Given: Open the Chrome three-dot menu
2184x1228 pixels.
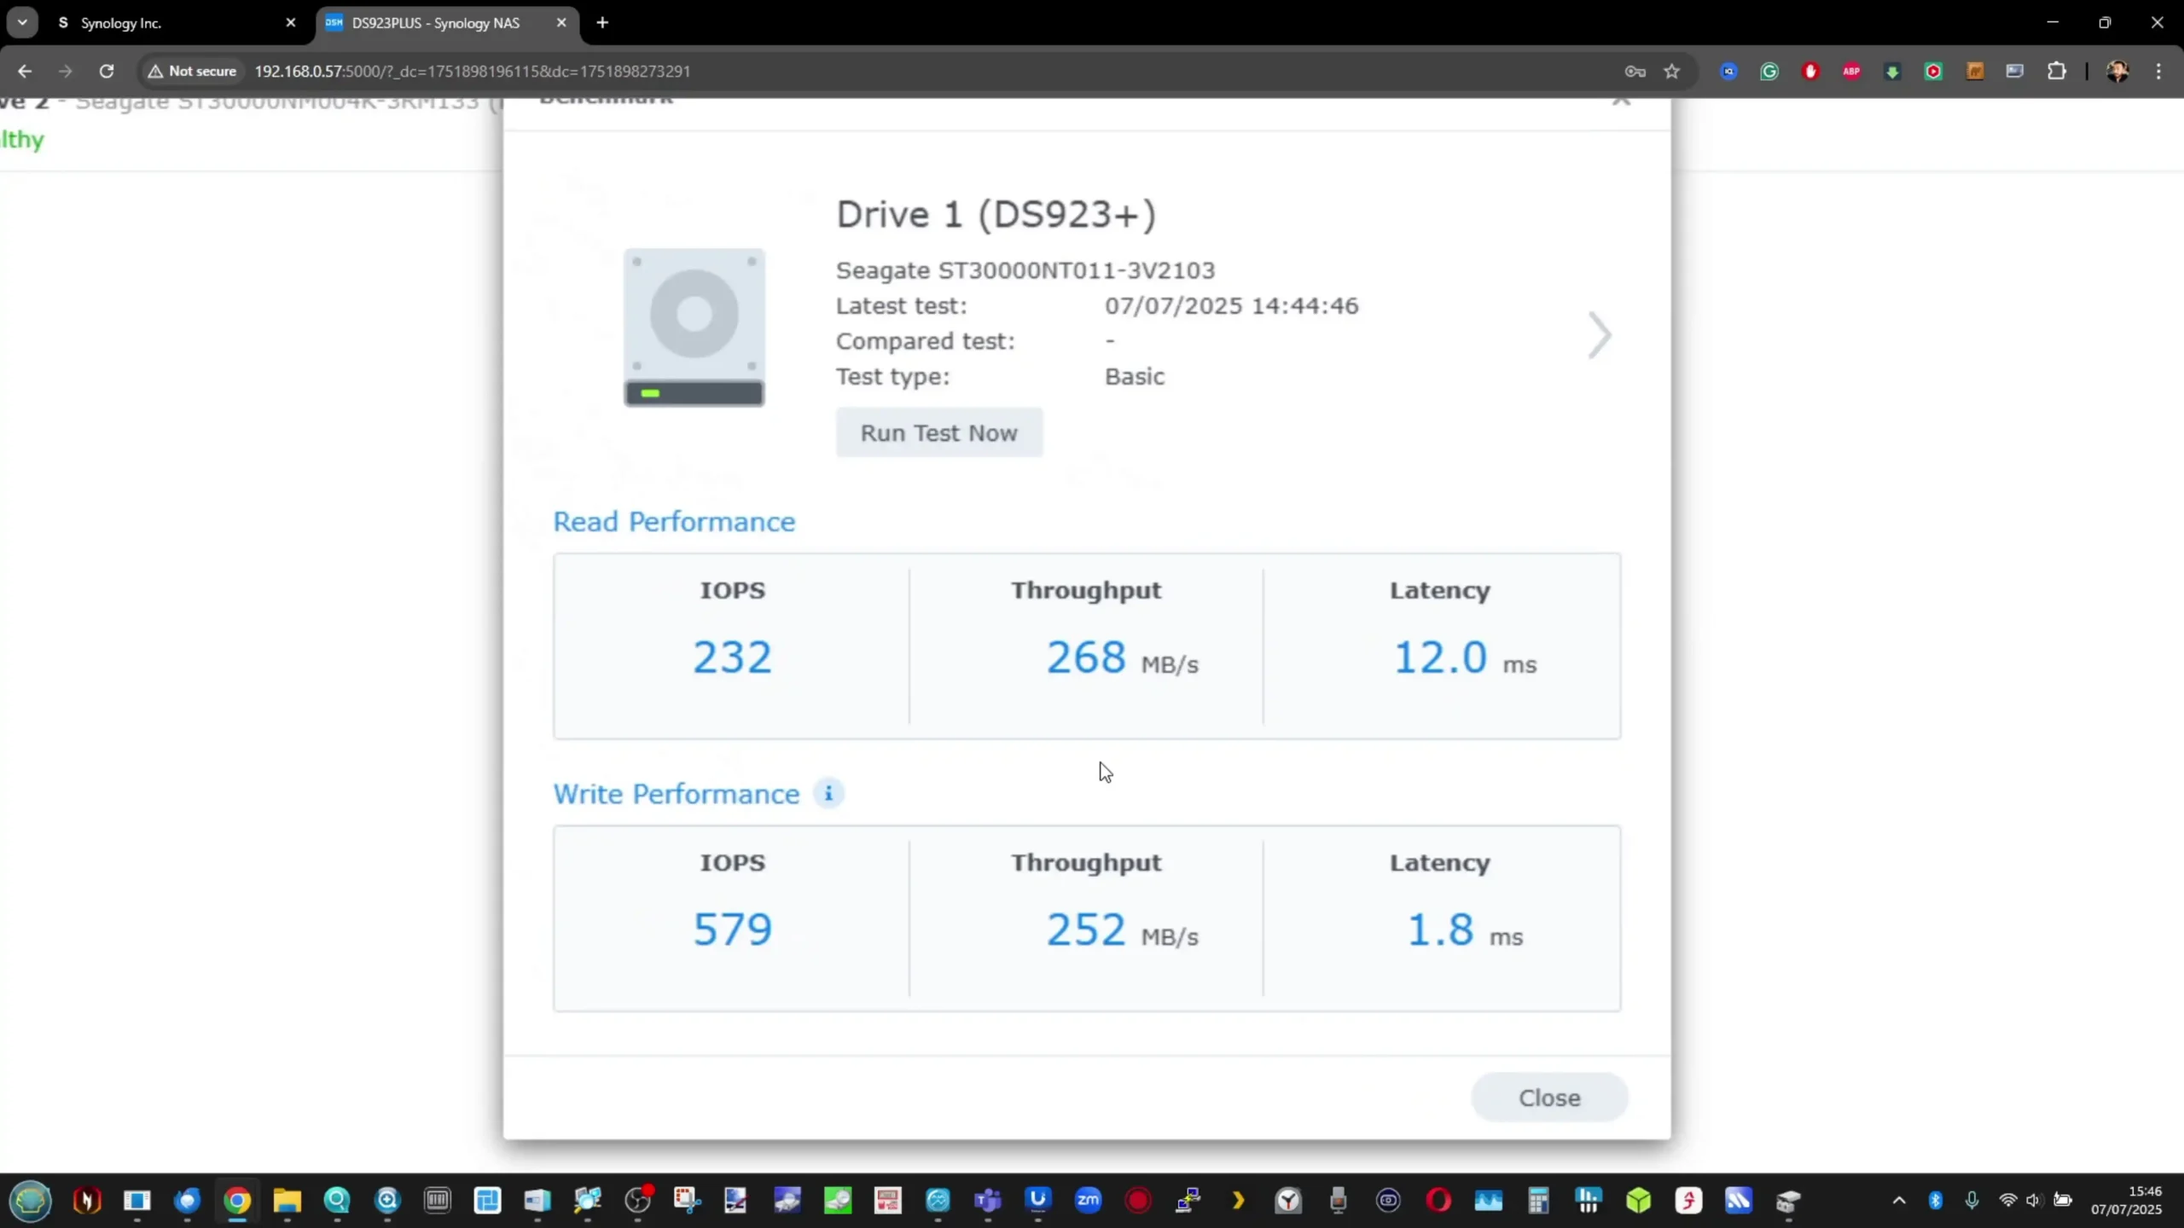Looking at the screenshot, I should 2159,71.
